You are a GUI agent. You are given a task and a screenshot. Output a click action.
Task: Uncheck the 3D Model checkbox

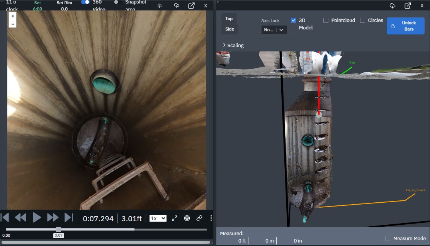294,20
